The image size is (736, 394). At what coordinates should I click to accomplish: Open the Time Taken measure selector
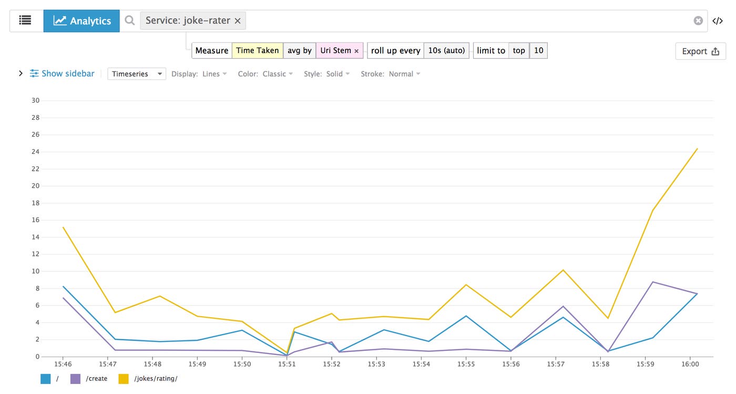pos(257,50)
